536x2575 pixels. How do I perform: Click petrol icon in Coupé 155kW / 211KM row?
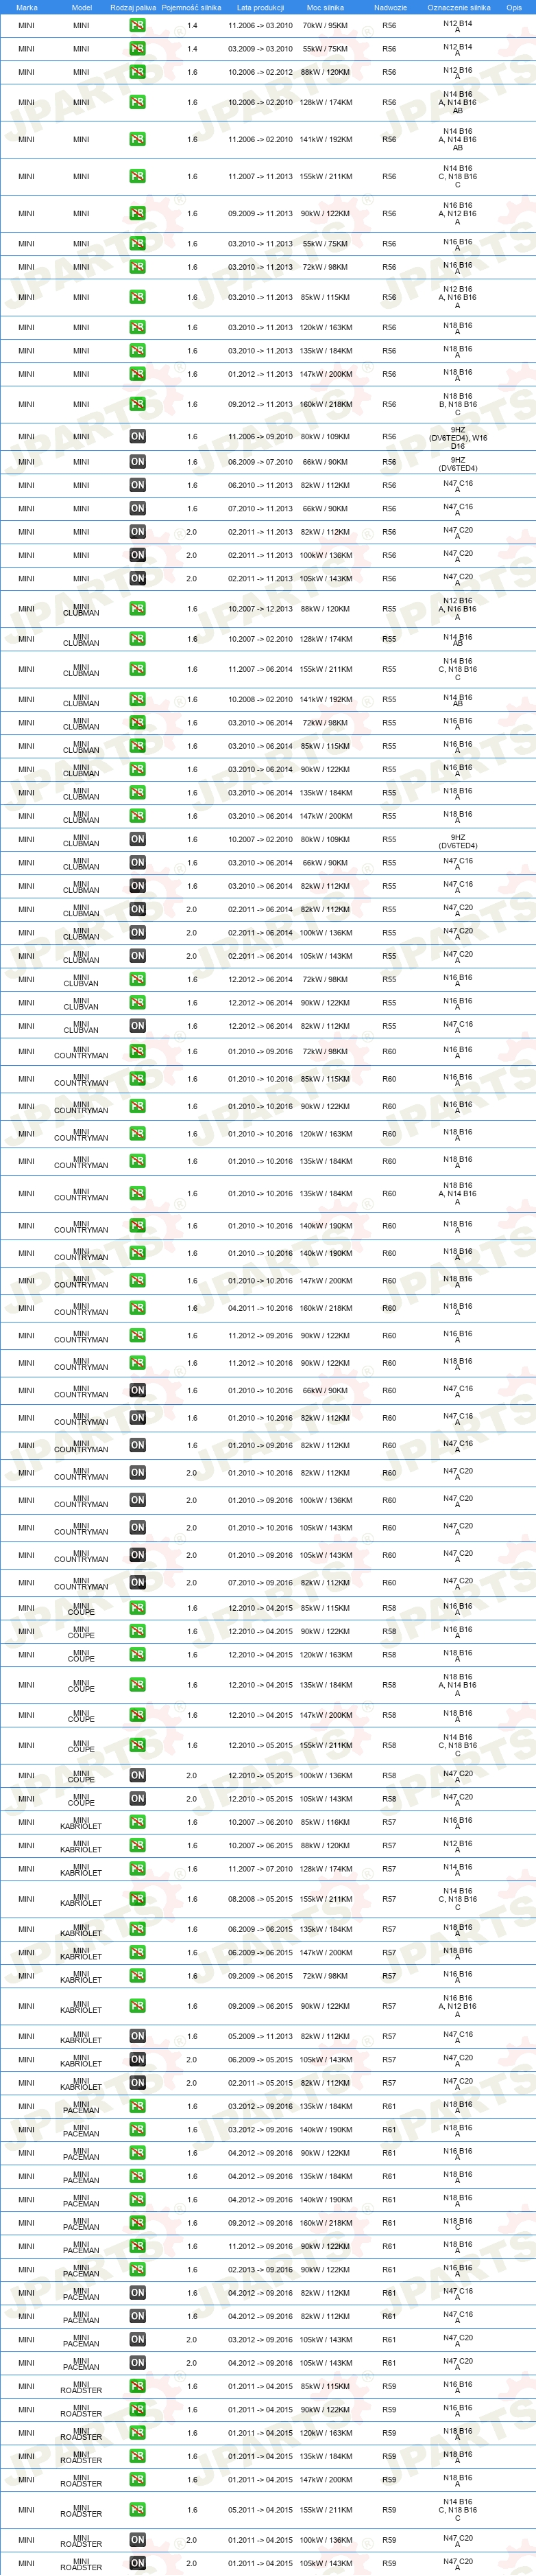[138, 1745]
